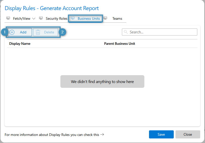Open the Teams tab

[x=117, y=18]
